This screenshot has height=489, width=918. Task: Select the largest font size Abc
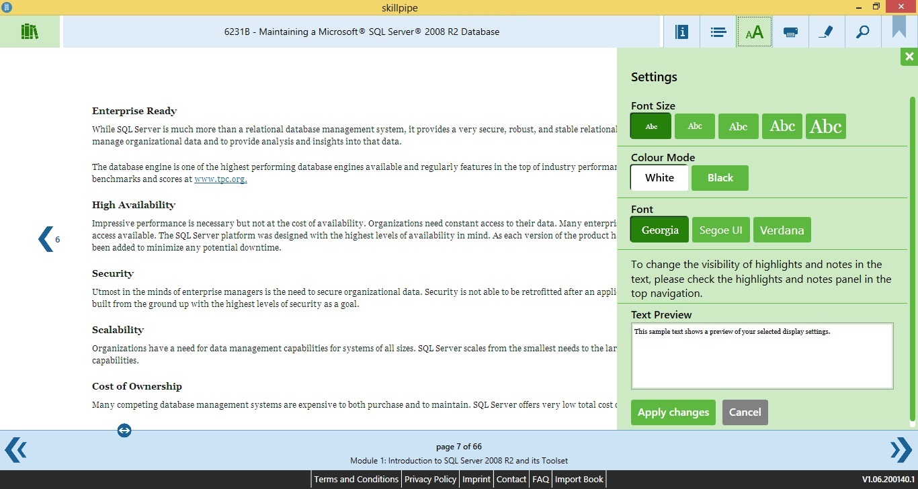pyautogui.click(x=826, y=126)
